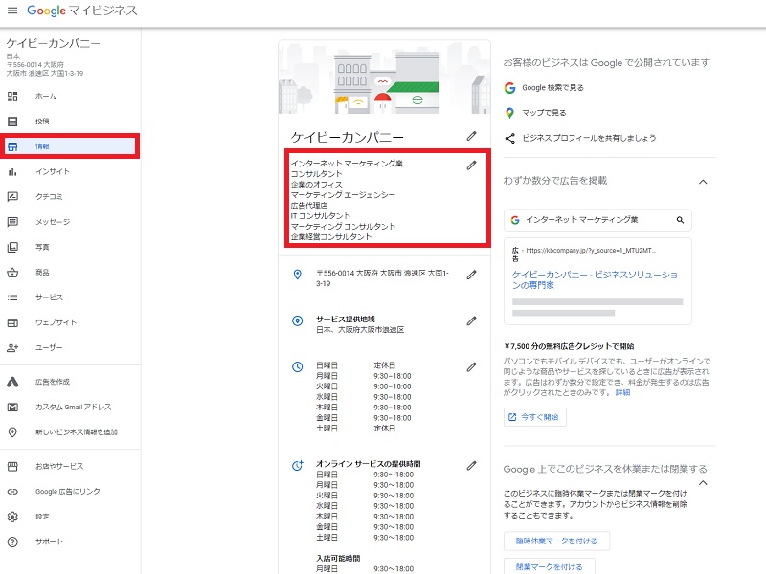Click the online service hours clock icon

pos(298,465)
